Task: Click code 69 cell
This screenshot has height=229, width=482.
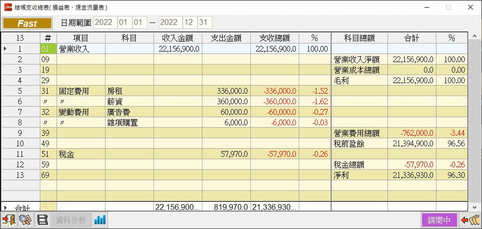Action: pos(48,175)
